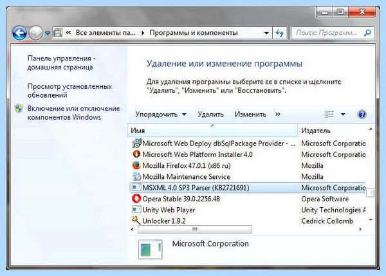Expand the address bar history dropdown
Screen dimensions: 386x276
(x=266, y=33)
